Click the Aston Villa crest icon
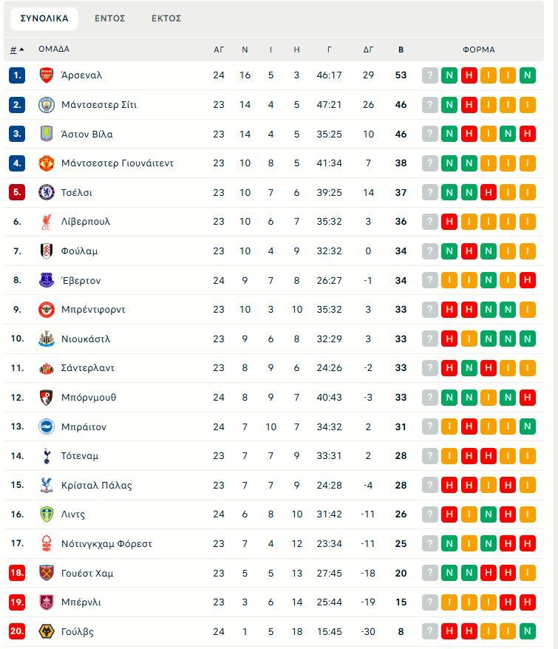The height and width of the screenshot is (649, 558). pyautogui.click(x=47, y=134)
